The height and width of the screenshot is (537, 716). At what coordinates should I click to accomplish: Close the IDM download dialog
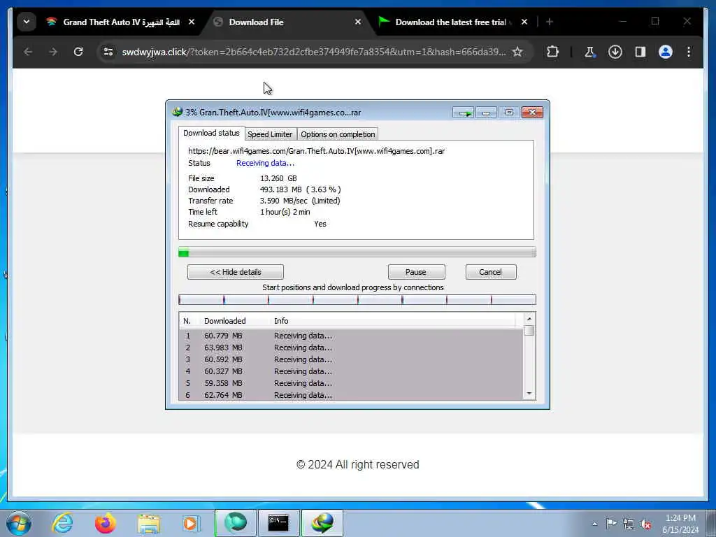532,113
